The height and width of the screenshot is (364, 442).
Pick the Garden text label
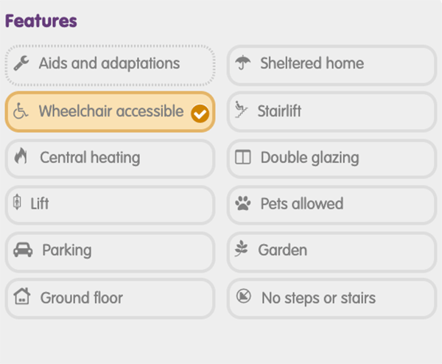(x=282, y=250)
